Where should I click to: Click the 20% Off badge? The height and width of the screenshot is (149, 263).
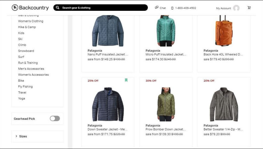point(209,81)
